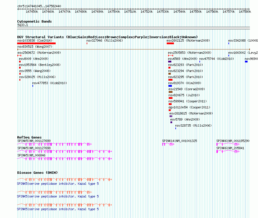The height and width of the screenshot is (218, 258).
Task: Click variant label esv3555 (Wang2008)
Action: [35, 71]
